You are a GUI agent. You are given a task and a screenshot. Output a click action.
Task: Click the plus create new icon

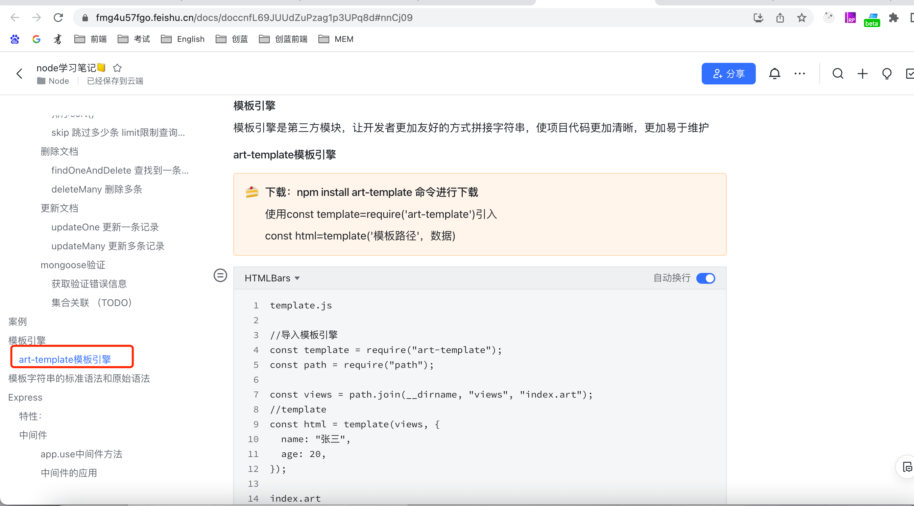pos(862,73)
